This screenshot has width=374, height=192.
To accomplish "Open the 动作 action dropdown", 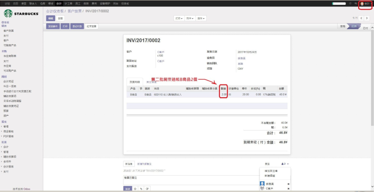I will [201, 18].
